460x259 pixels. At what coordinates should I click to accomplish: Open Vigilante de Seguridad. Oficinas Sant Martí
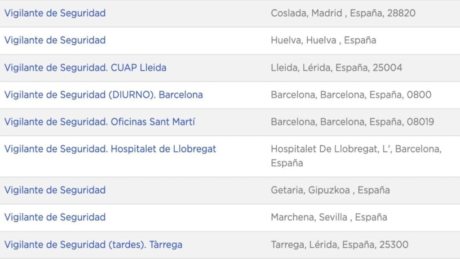coord(99,122)
